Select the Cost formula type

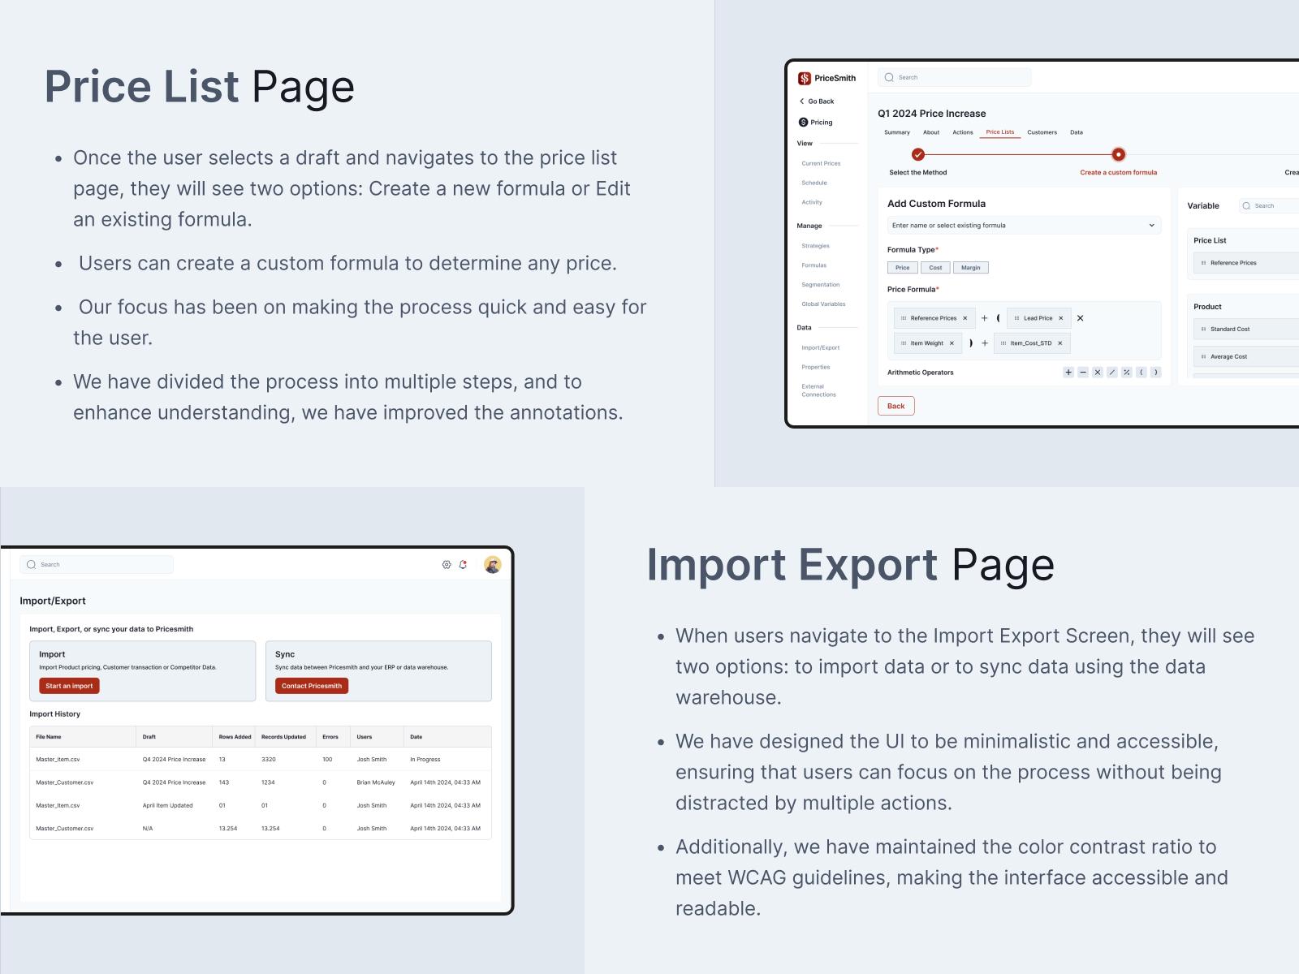tap(935, 268)
